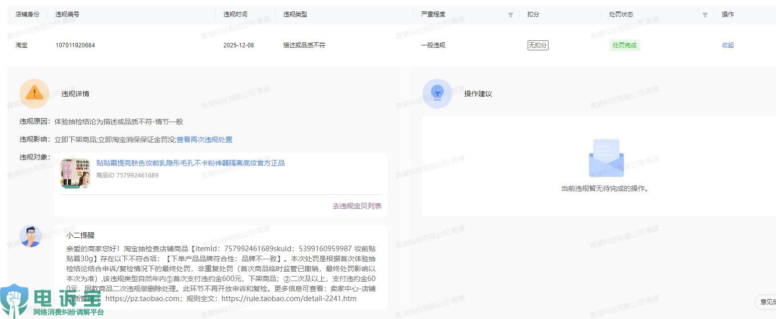Open the 贴贴霜提亮肤色 product title link
Image resolution: width=776 pixels, height=319 pixels.
(x=190, y=163)
